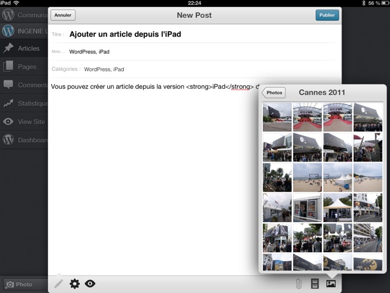Select first photo in second row

pos(277,147)
